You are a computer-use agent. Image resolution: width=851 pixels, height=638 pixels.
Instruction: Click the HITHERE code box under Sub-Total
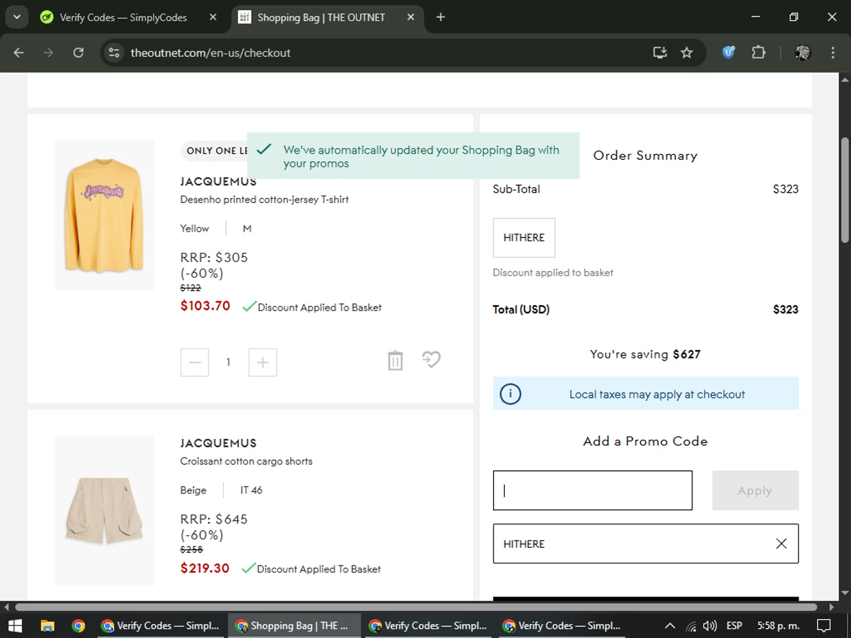coord(524,238)
